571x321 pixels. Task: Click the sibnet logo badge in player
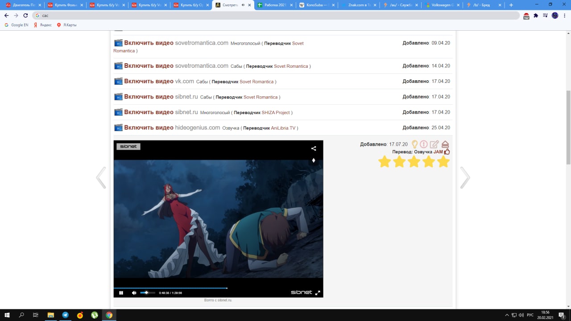point(128,146)
